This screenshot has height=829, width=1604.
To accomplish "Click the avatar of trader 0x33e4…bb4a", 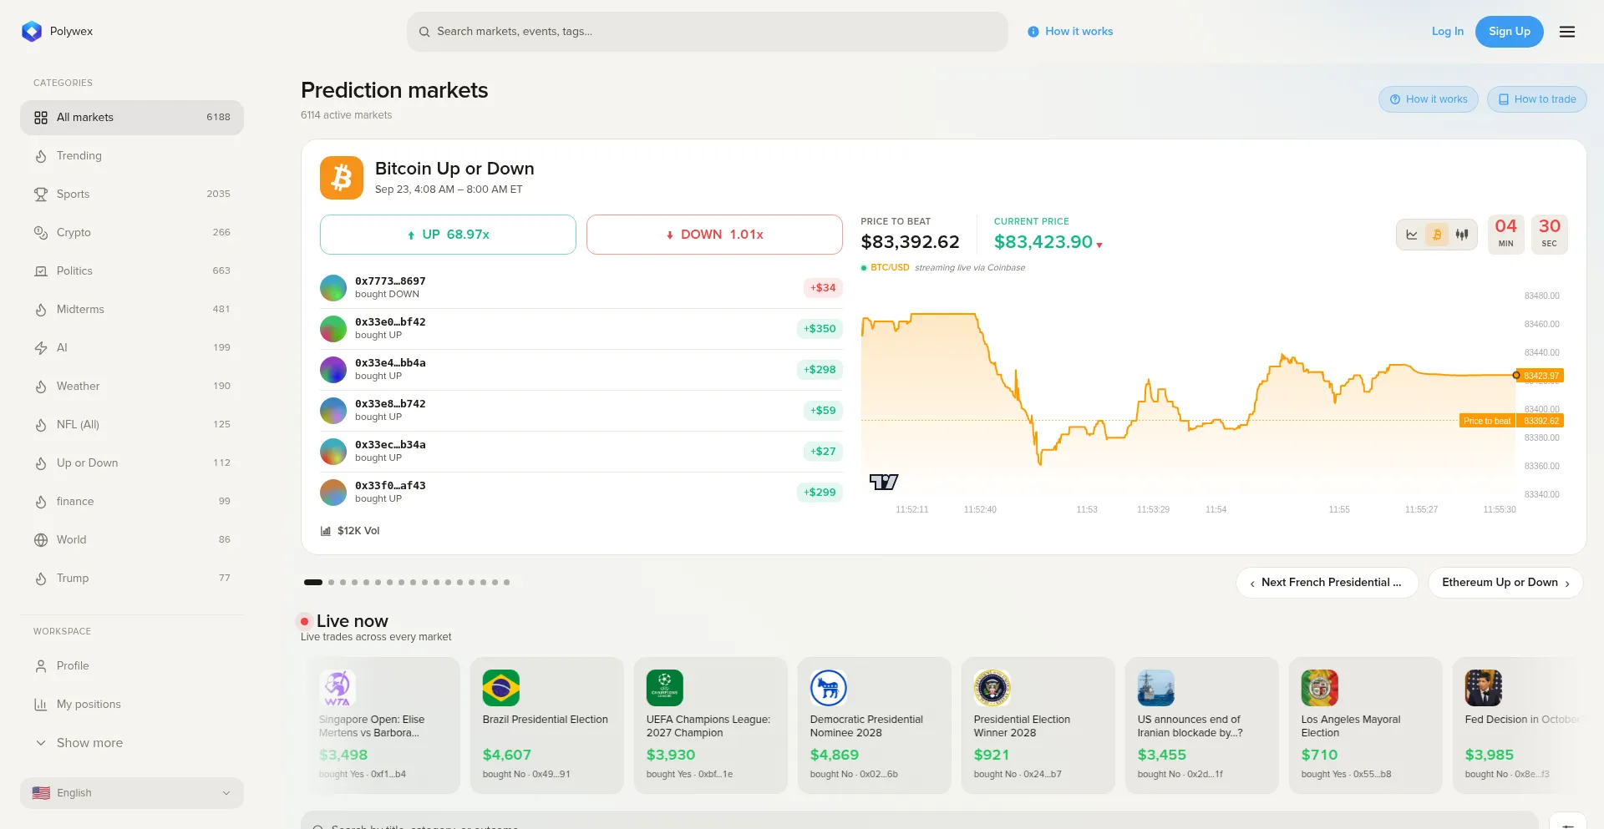I will pos(333,370).
